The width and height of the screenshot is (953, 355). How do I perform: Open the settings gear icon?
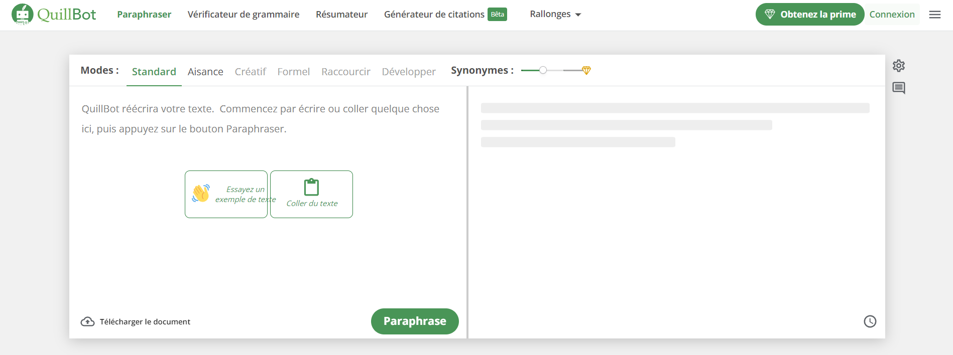[x=899, y=66]
